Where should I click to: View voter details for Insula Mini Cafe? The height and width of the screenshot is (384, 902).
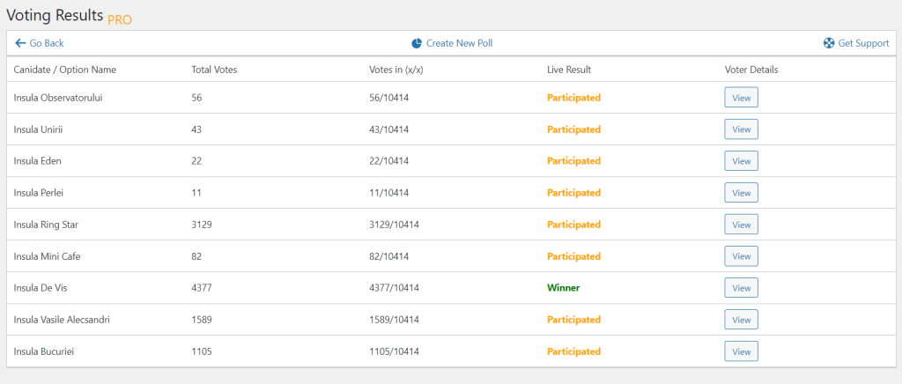click(x=741, y=256)
